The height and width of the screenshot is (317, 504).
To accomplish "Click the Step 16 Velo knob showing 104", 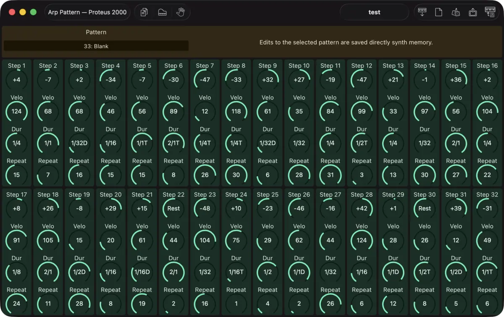I will coord(487,112).
